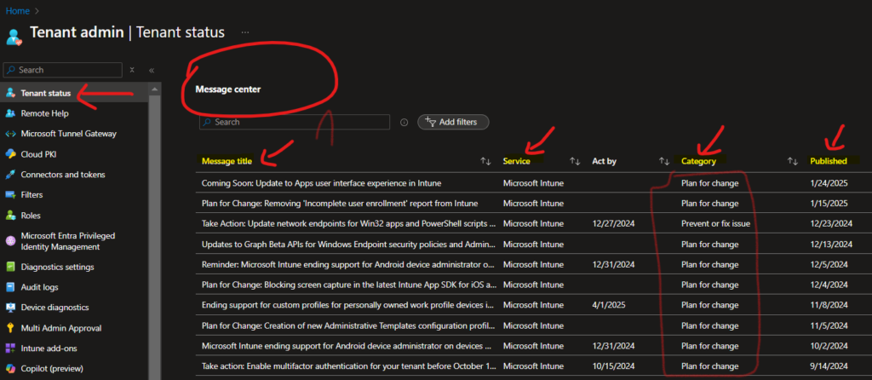Click the Roles icon in sidebar
Viewport: 872px width, 380px height.
point(10,216)
